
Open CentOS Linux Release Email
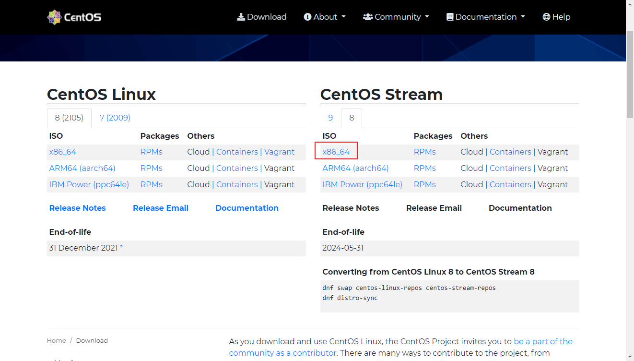click(x=161, y=208)
